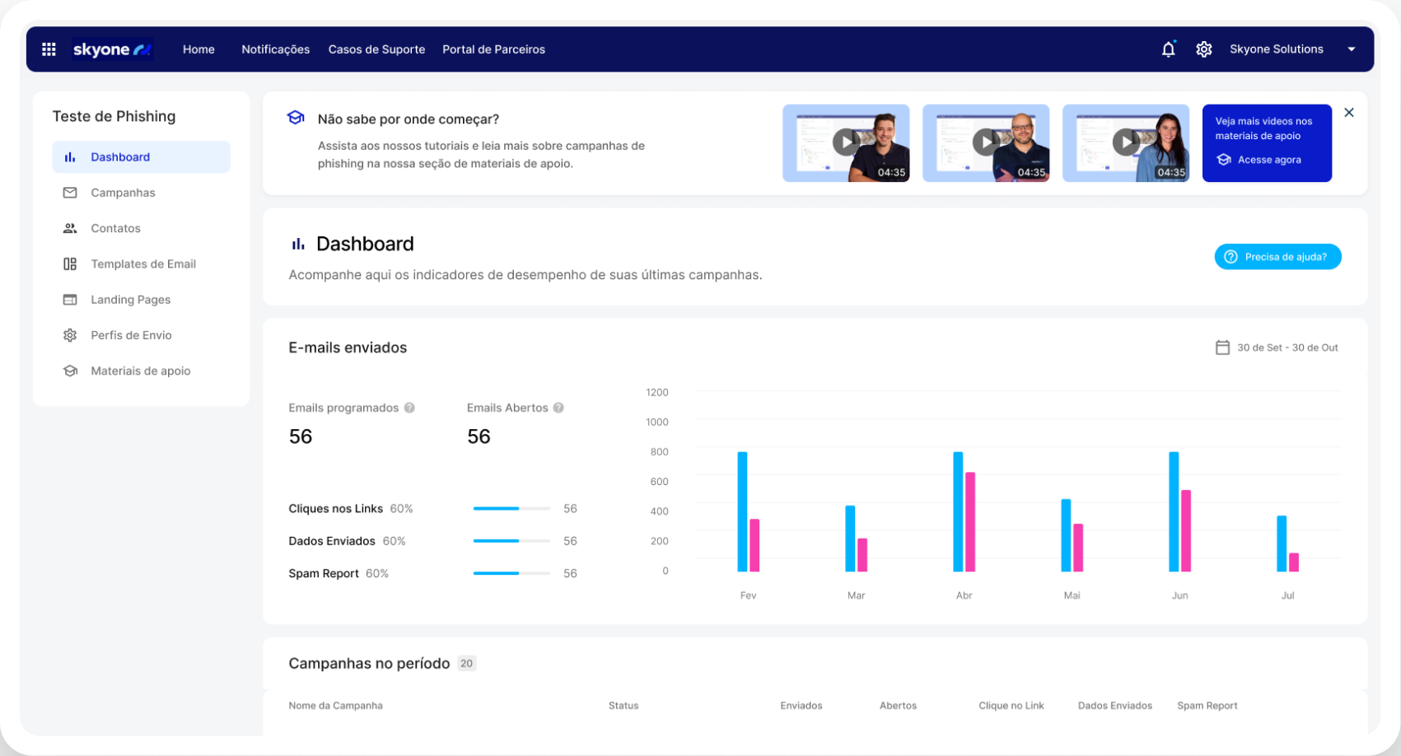Open settings via the gear icon
Screen dimensions: 1401x756
click(1203, 49)
